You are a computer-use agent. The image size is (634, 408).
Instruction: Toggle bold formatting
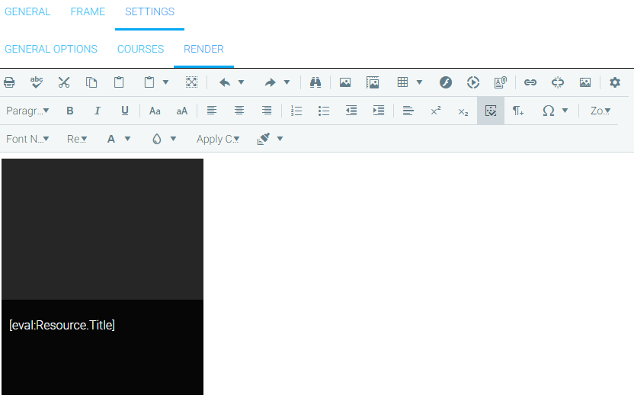(70, 111)
